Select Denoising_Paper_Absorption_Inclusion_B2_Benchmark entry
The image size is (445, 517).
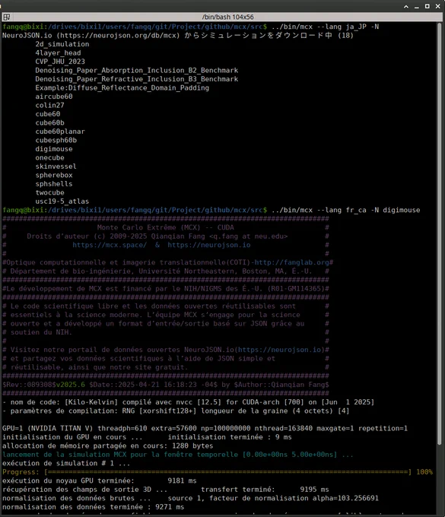[x=137, y=70]
